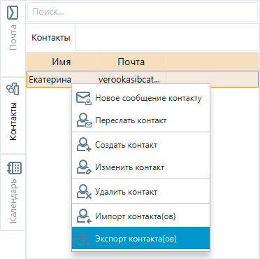Click the export contacts arrow icon

84,239
